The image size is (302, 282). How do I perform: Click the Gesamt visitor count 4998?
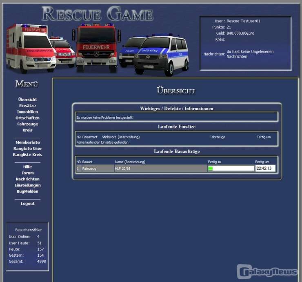[41, 262]
